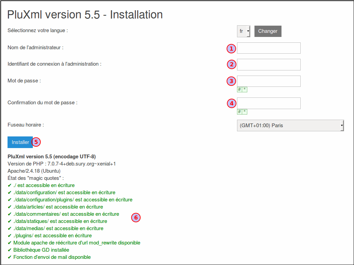The width and height of the screenshot is (354, 265).
Task: Open the language selector dropdown showing fr
Action: click(244, 31)
